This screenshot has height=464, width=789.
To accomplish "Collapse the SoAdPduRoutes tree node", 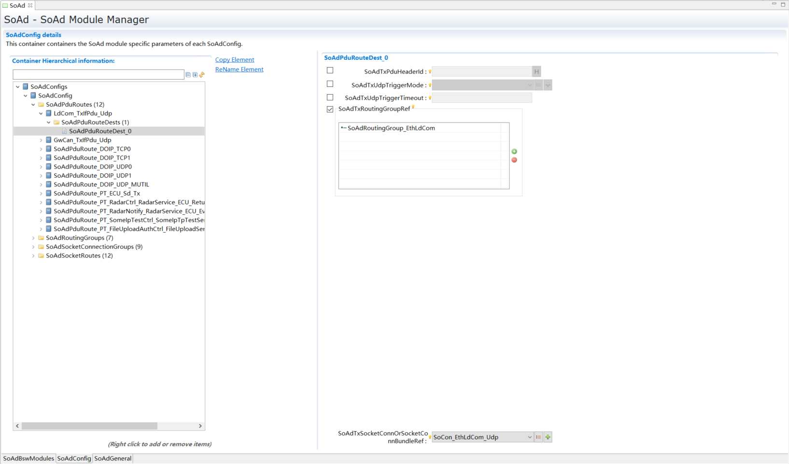I will (x=33, y=105).
